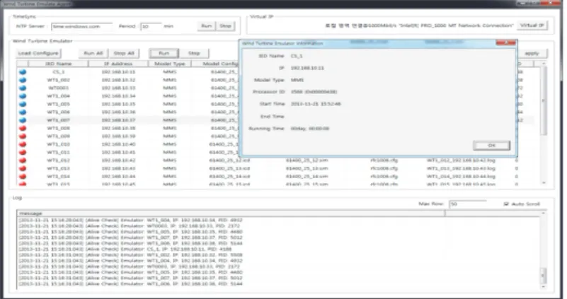
Task: Click the Load Configure button
Action: [38, 53]
